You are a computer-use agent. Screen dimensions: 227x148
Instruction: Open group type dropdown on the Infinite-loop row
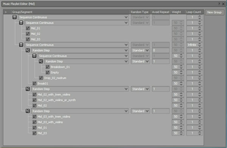click(76, 45)
